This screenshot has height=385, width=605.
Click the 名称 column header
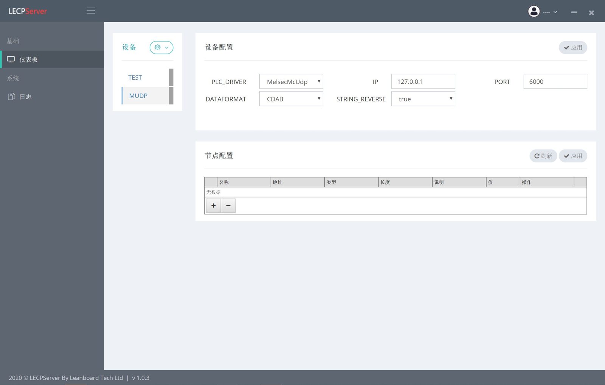(x=244, y=182)
